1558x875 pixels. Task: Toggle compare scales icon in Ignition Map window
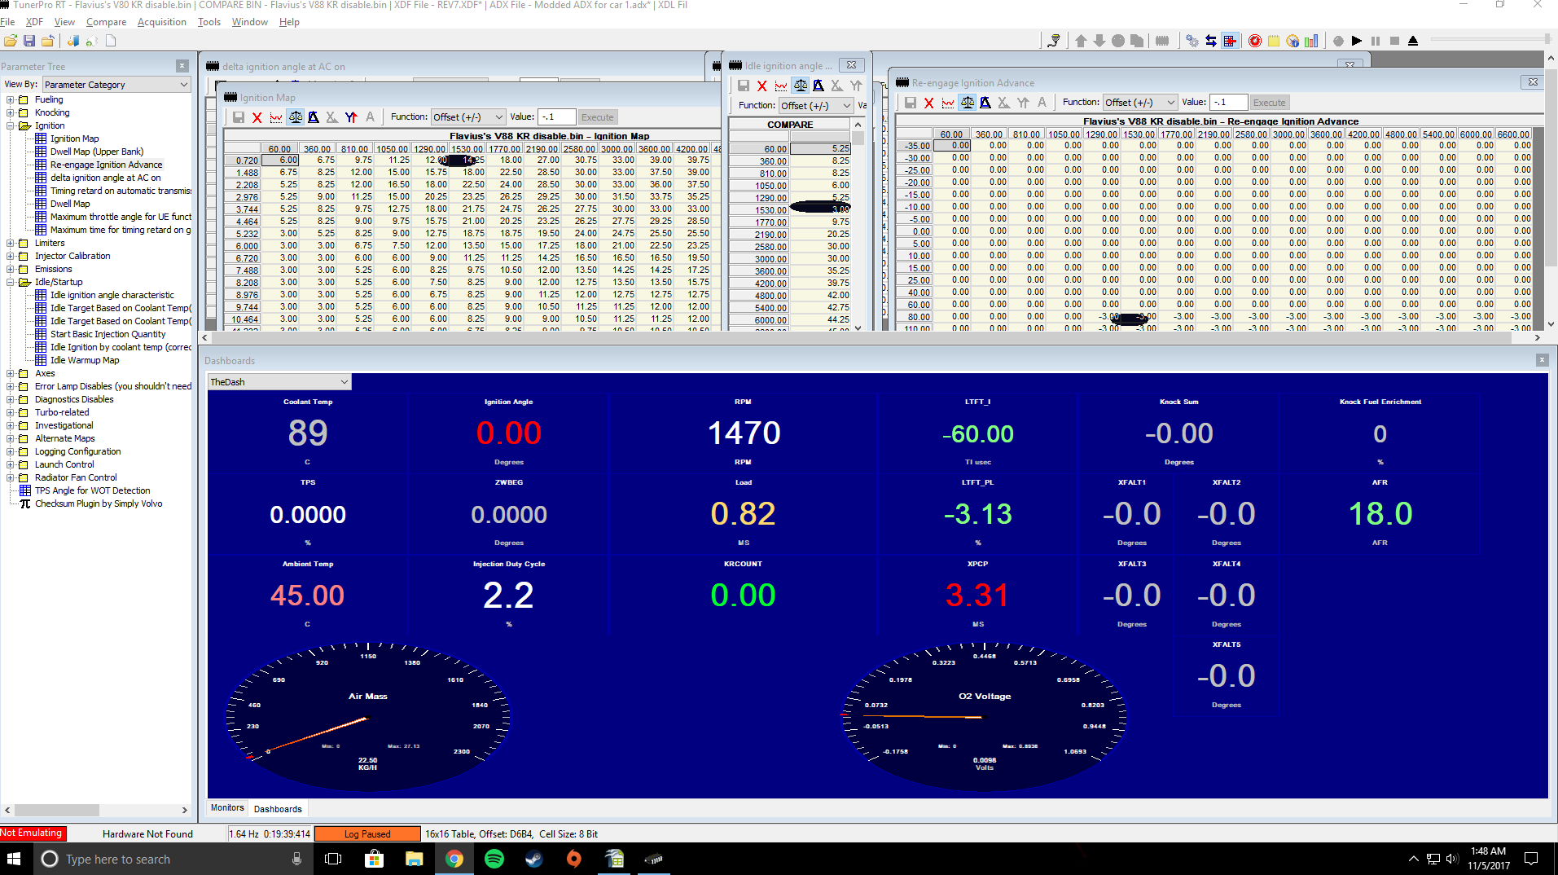tap(295, 117)
